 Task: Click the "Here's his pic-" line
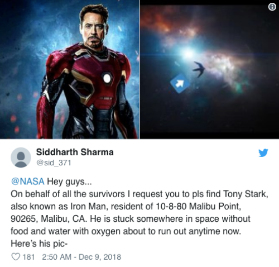[39, 244]
